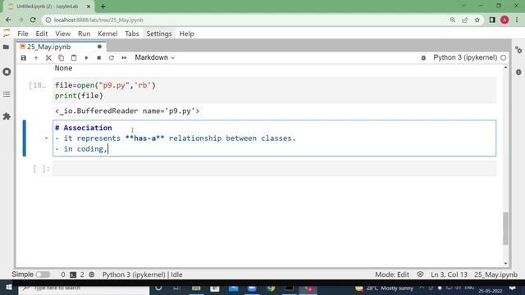Click the kernel status circle indicator

tap(503, 57)
